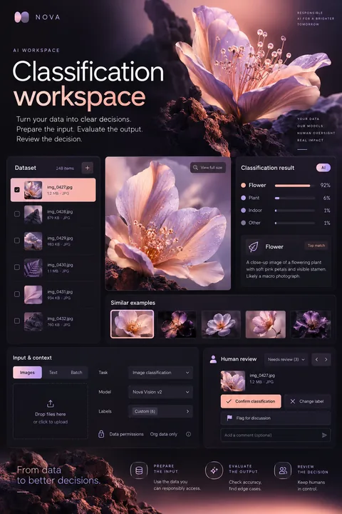The height and width of the screenshot is (514, 342).
Task: Open the Task Image classification dropdown
Action: tap(160, 373)
